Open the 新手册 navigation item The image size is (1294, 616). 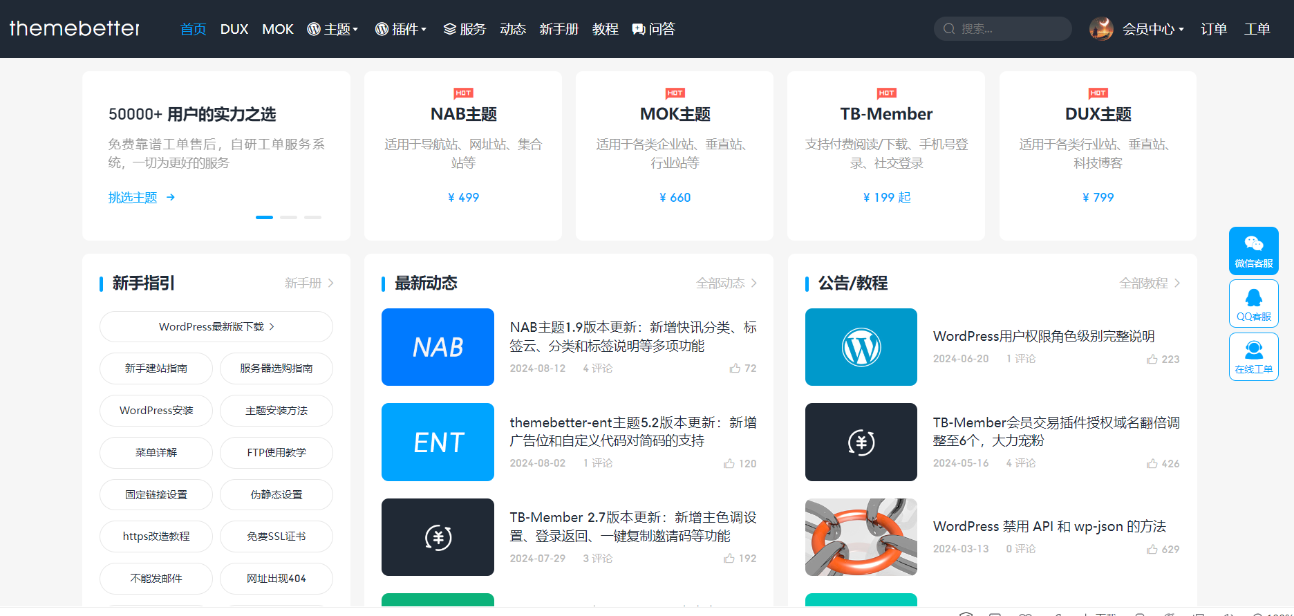(x=559, y=29)
